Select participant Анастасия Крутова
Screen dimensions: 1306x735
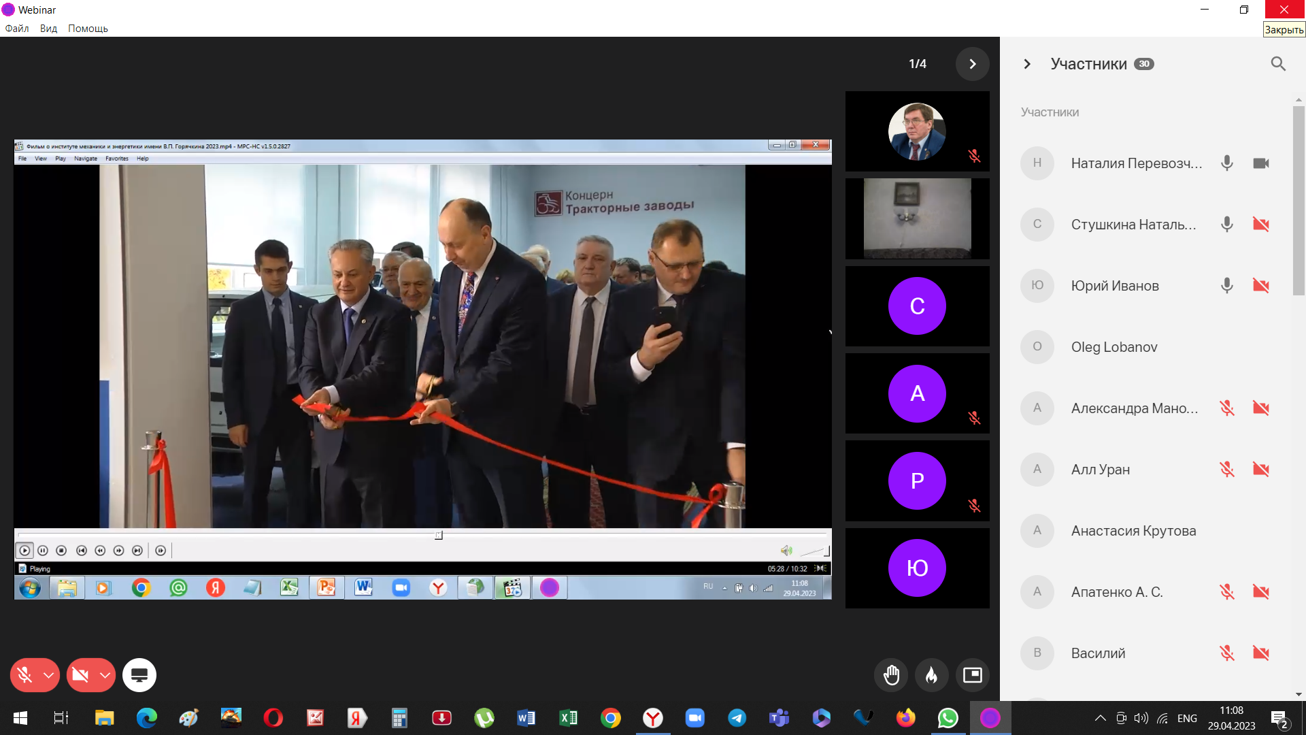pos(1146,531)
